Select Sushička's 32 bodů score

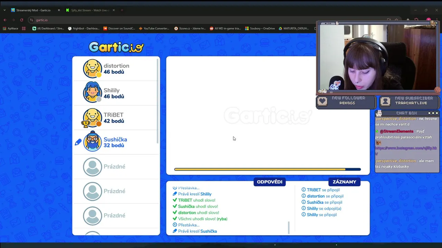click(x=114, y=145)
